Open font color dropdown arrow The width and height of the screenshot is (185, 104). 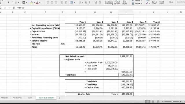point(40,3)
